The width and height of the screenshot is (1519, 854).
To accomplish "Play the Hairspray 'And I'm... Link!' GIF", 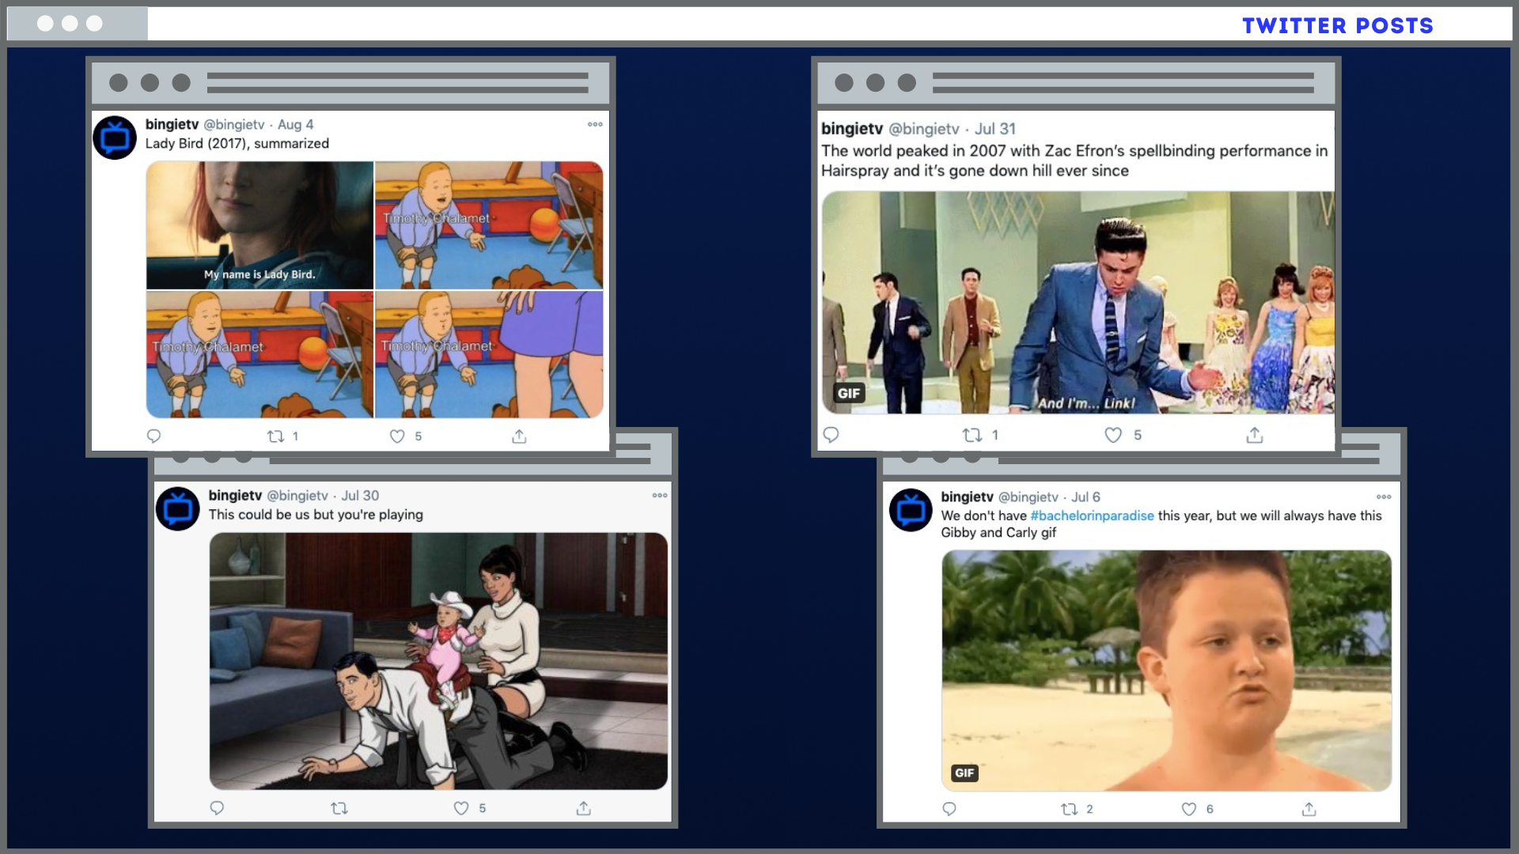I will (x=1078, y=302).
